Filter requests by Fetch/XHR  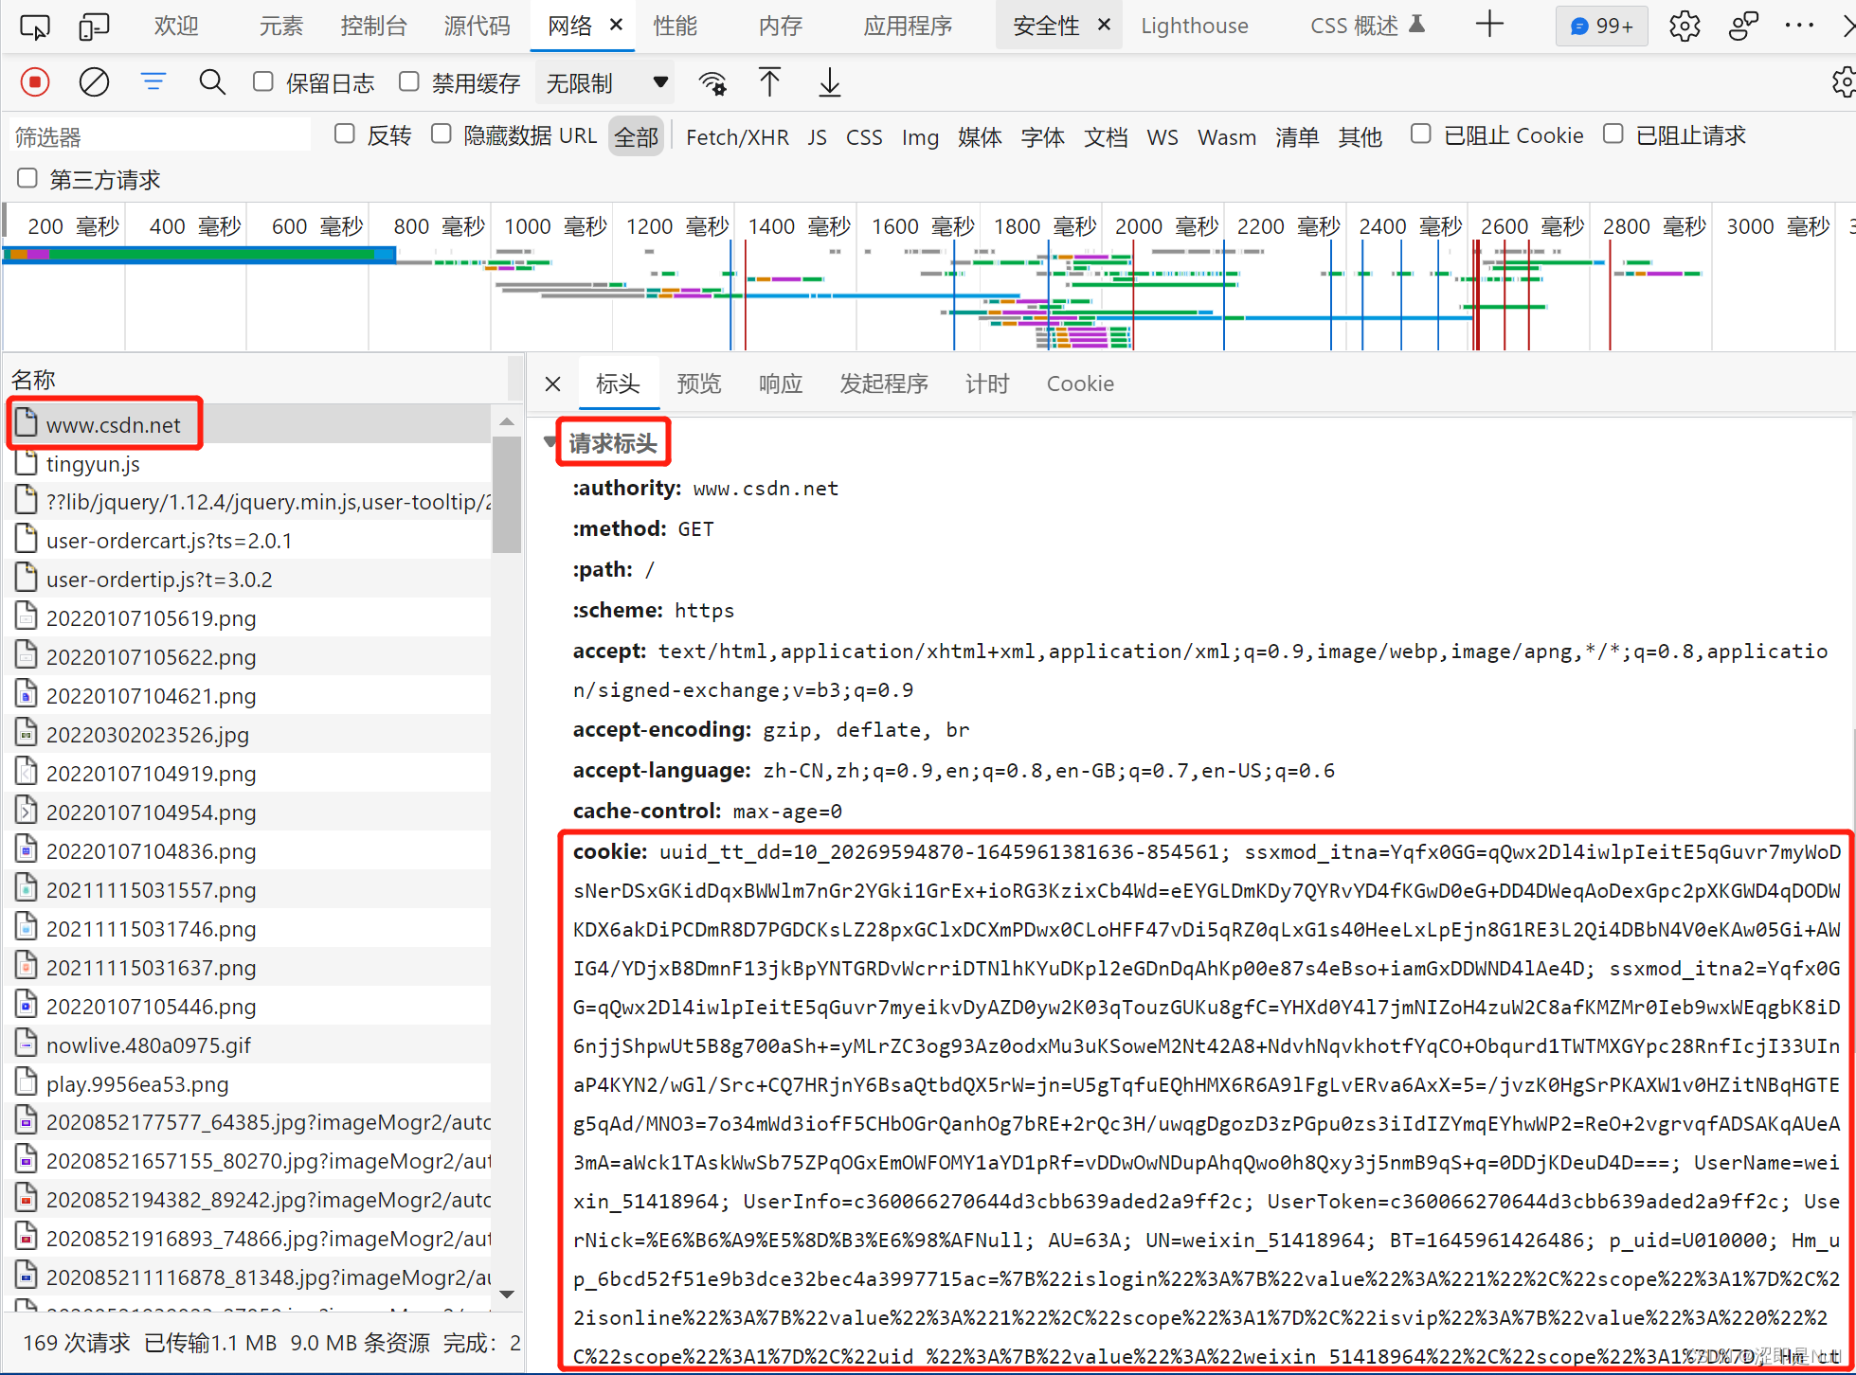tap(736, 137)
